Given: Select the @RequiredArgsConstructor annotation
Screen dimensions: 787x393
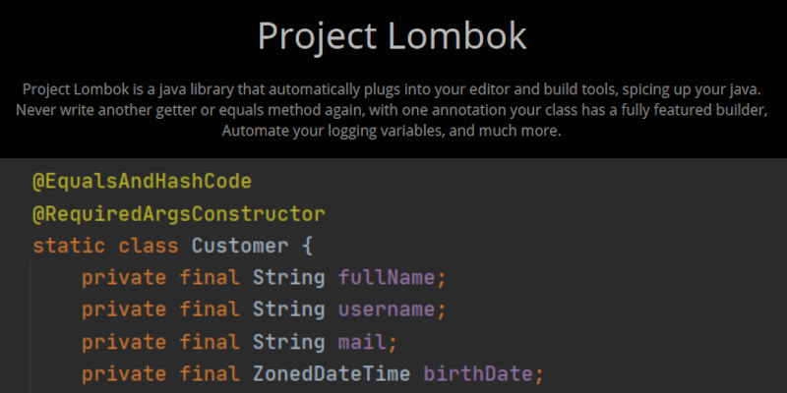Looking at the screenshot, I should pyautogui.click(x=179, y=213).
